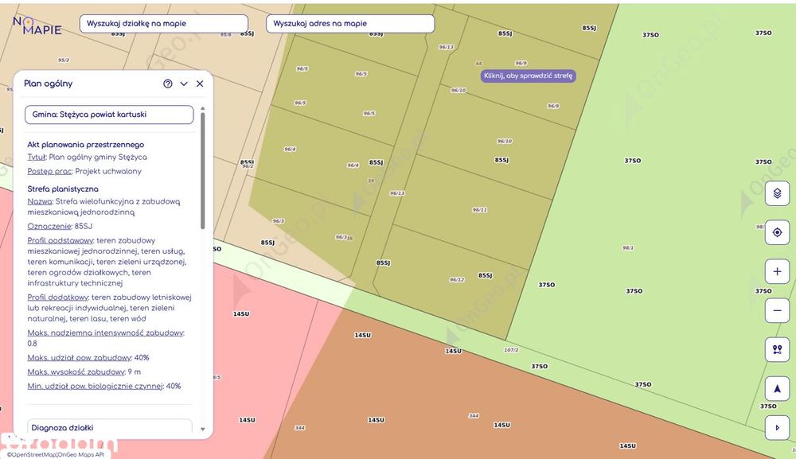The height and width of the screenshot is (459, 796).
Task: Select parcel 107/2 on the map
Action: point(511,350)
